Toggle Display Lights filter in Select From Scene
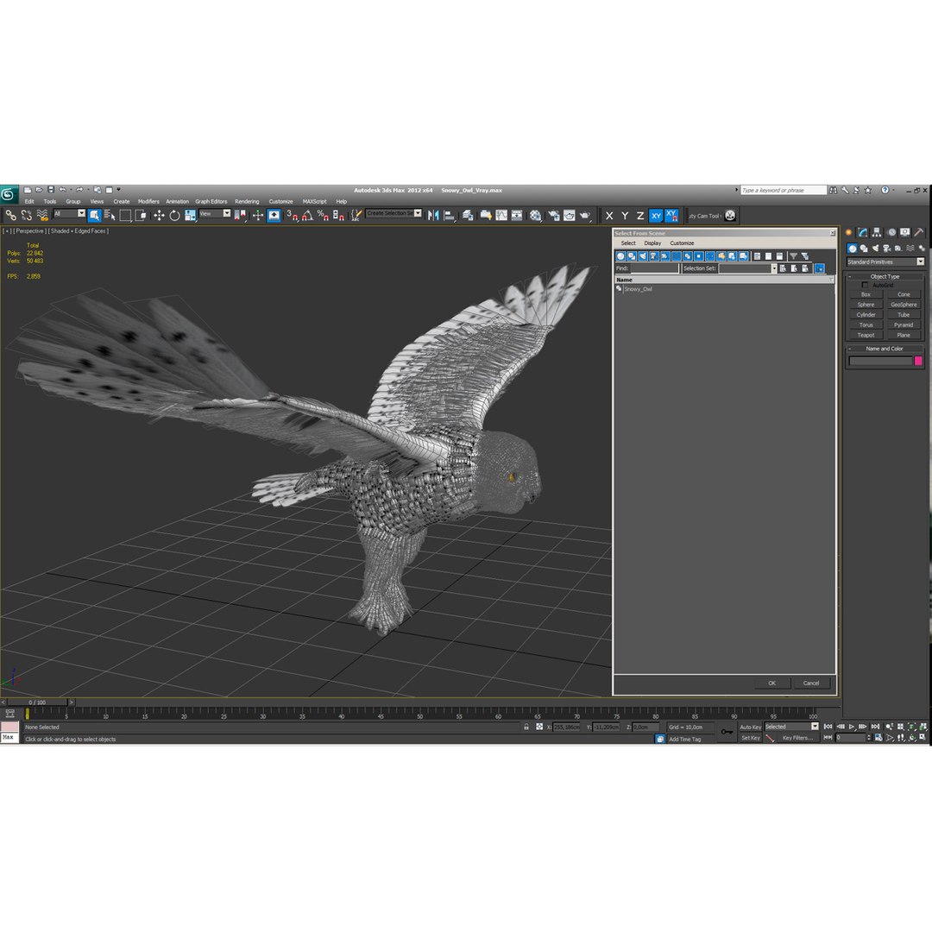This screenshot has width=932, height=932. click(x=643, y=256)
